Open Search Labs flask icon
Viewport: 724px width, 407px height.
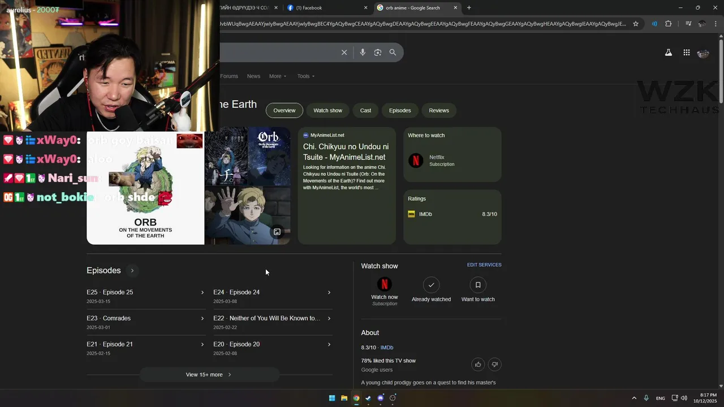coord(668,53)
